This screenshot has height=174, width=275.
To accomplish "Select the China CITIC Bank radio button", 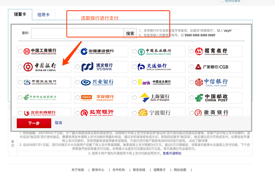I will (x=192, y=82).
